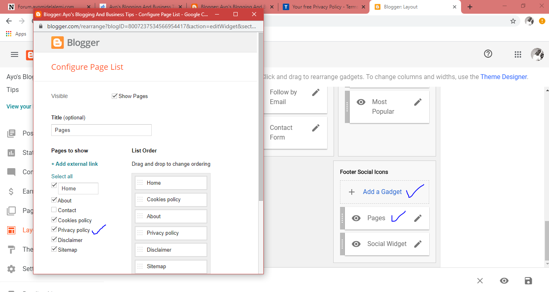This screenshot has width=549, height=292.
Task: Uncheck the Sitemap checkbox
Action: tap(54, 249)
